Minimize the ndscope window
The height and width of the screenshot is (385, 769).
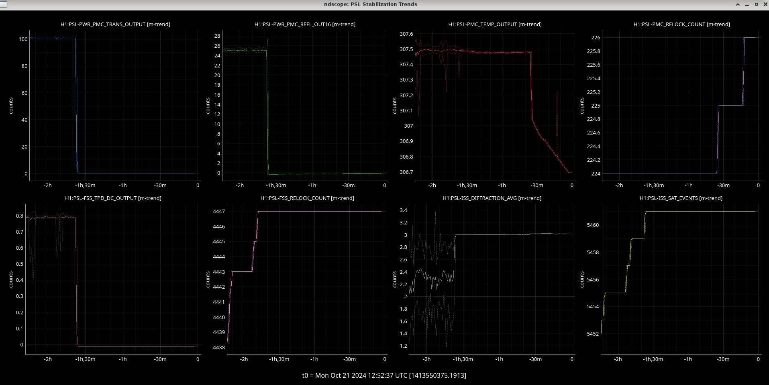(747, 4)
